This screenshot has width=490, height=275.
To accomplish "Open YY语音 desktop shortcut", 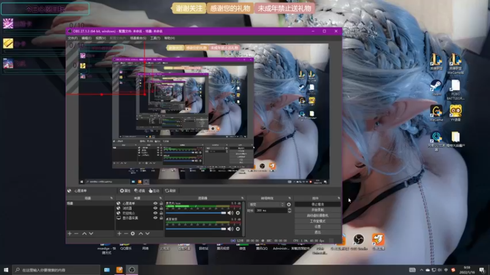I will click(x=456, y=113).
